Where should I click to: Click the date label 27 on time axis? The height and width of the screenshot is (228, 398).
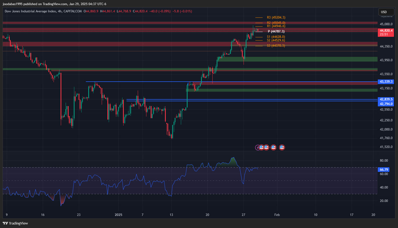pos(244,215)
